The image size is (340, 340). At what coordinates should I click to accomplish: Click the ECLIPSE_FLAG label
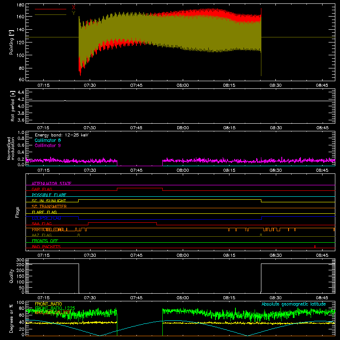(x=46, y=218)
